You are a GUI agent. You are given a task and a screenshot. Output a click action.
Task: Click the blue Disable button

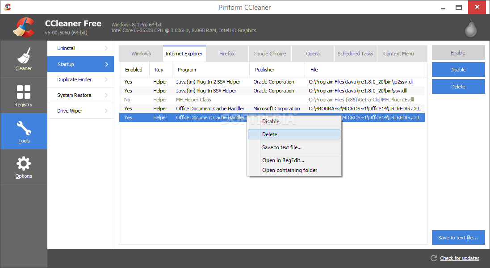coord(458,70)
